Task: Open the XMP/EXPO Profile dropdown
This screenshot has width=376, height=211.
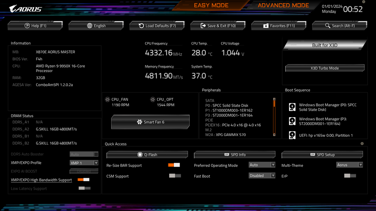Action: pos(84,163)
